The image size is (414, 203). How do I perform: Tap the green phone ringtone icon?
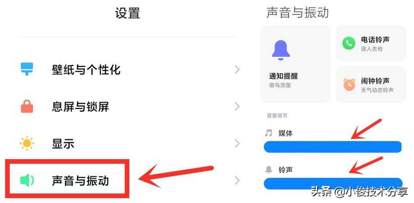coord(349,43)
